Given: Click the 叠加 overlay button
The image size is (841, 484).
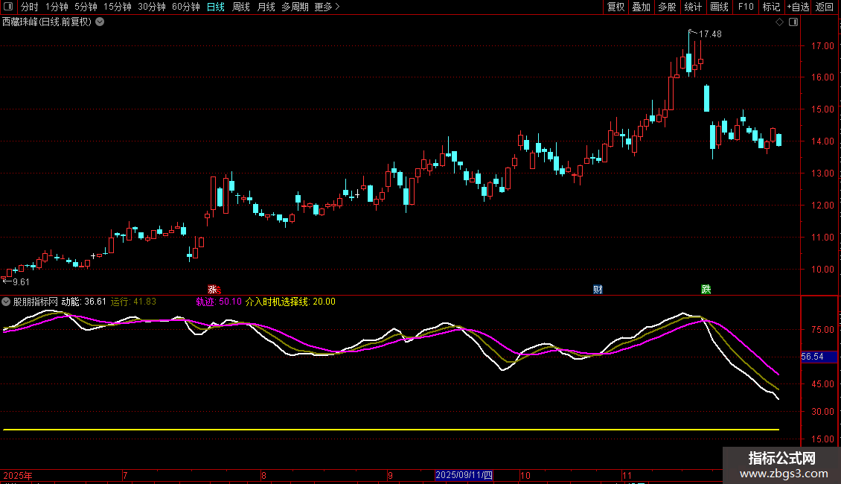Looking at the screenshot, I should tap(641, 7).
